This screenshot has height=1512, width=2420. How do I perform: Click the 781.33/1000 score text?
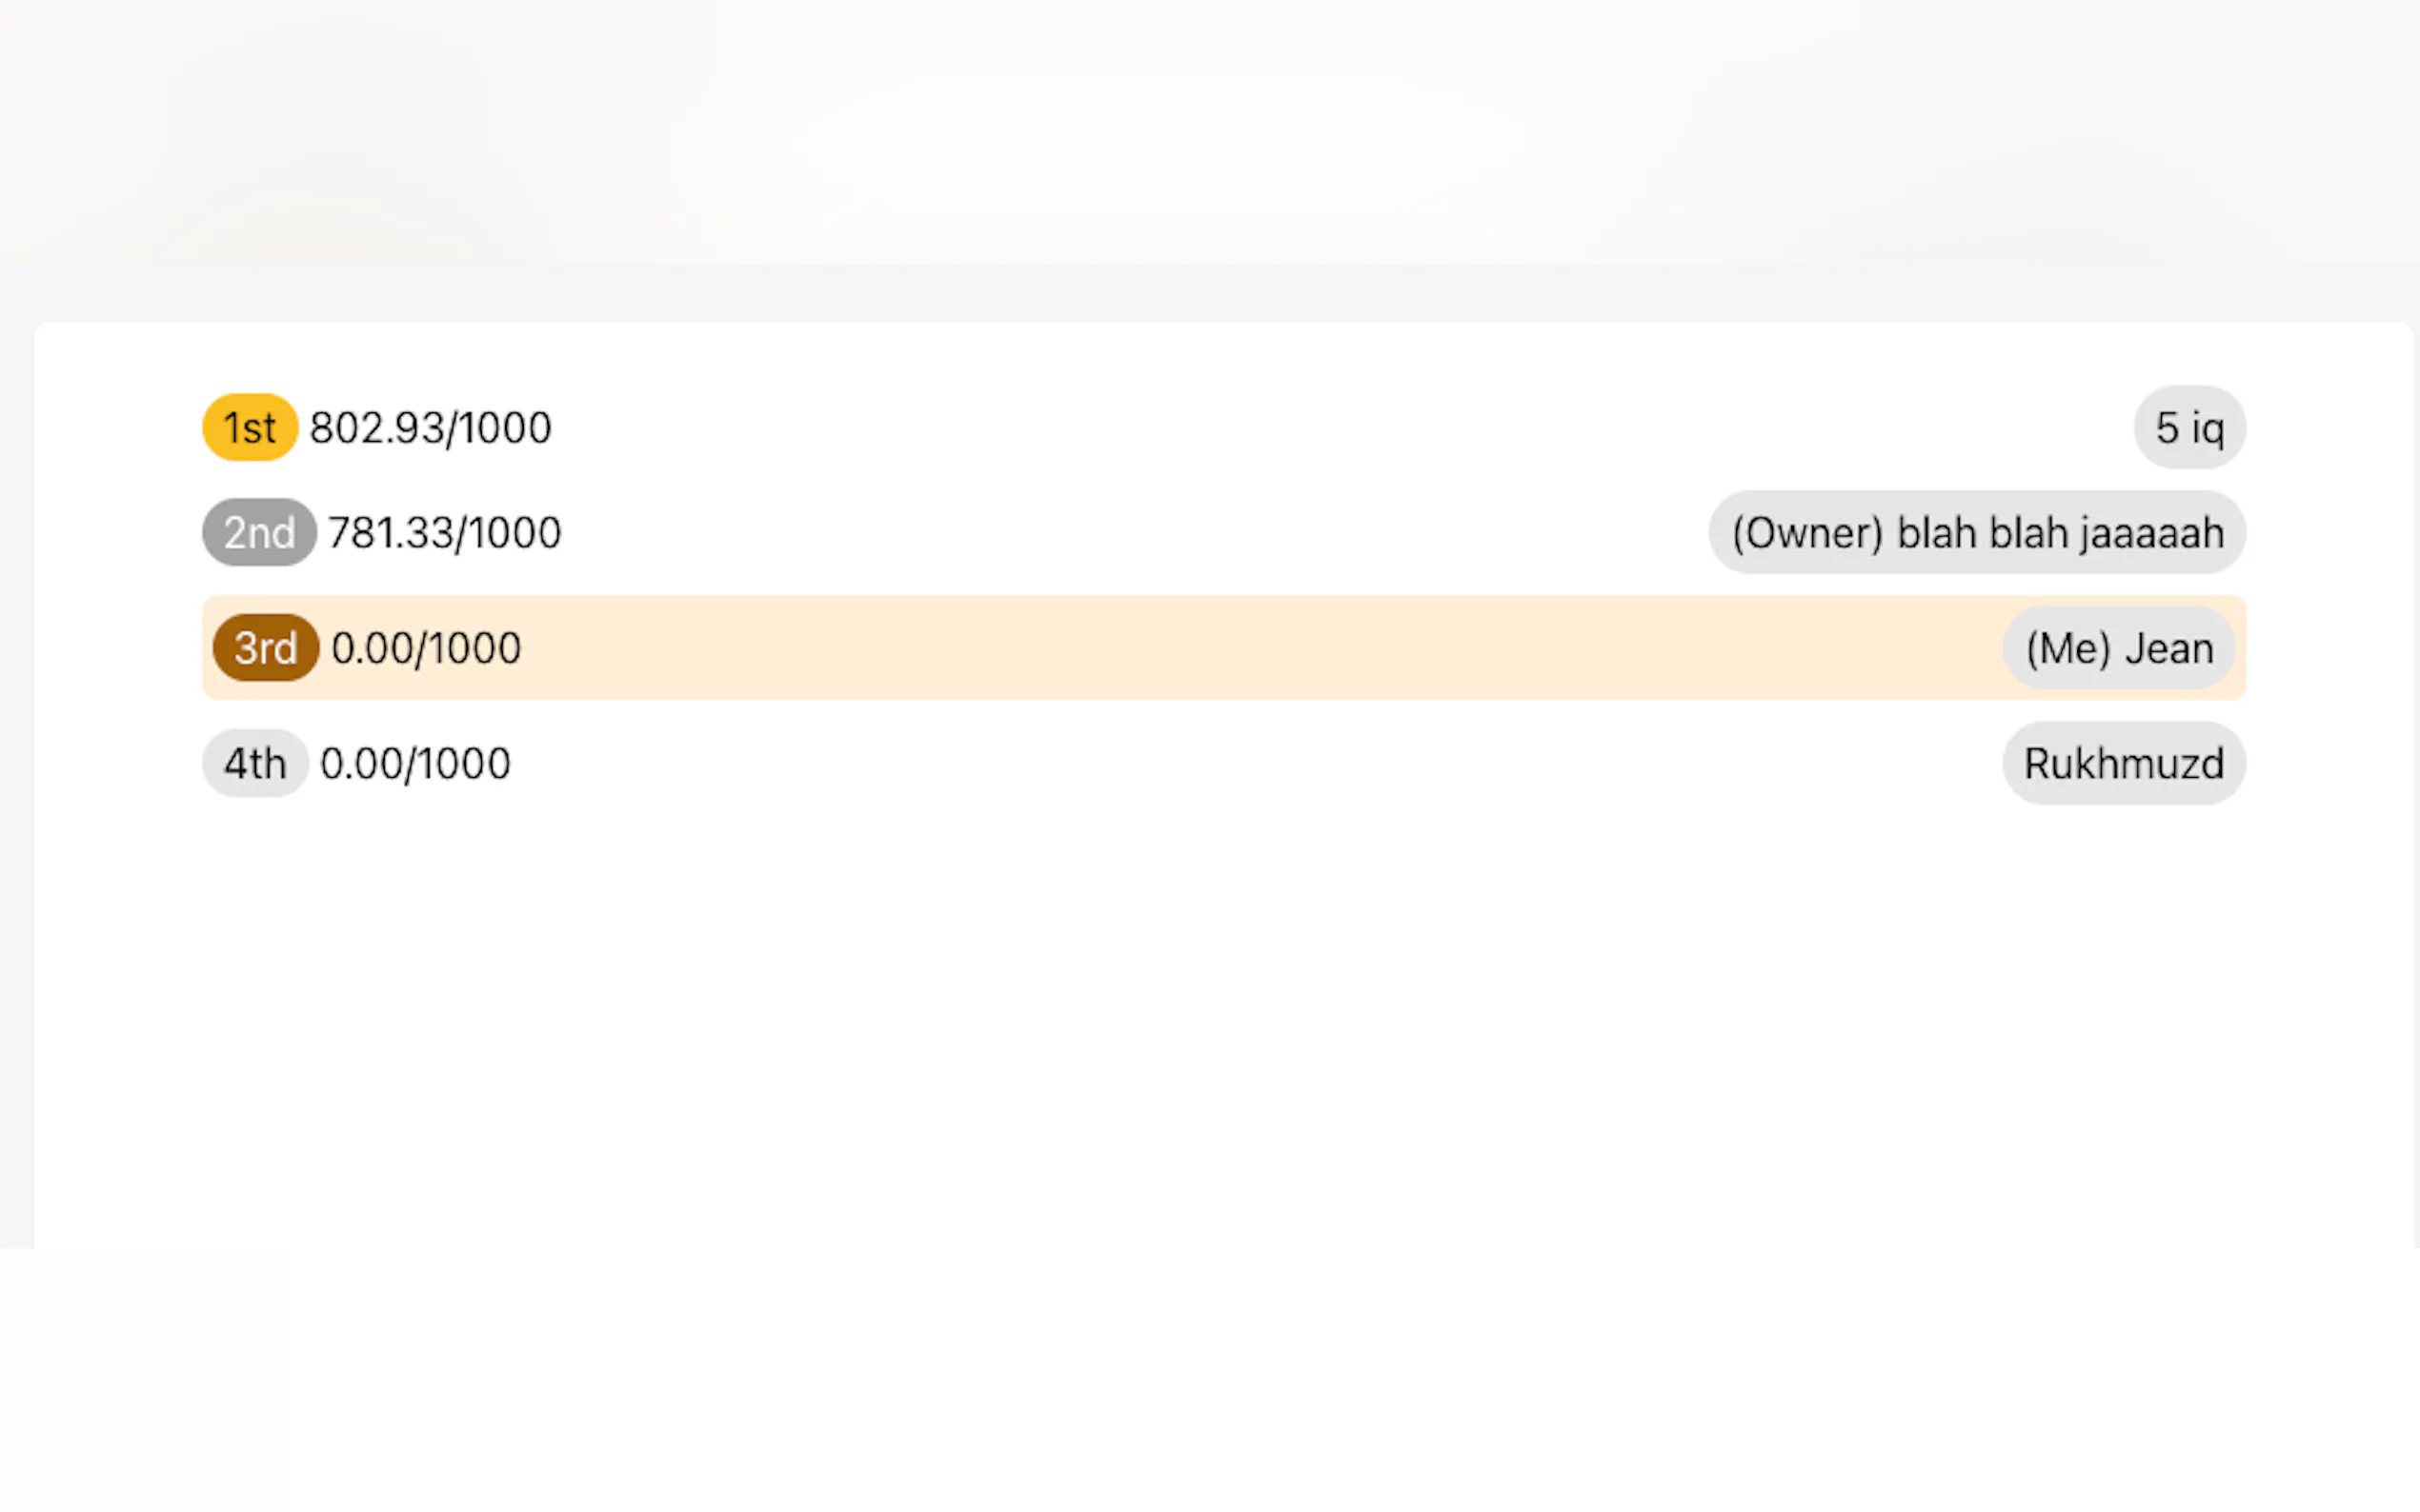tap(444, 533)
